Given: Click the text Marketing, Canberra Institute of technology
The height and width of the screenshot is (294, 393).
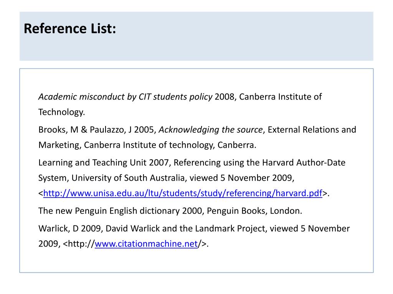Looking at the screenshot, I should click(127, 145).
